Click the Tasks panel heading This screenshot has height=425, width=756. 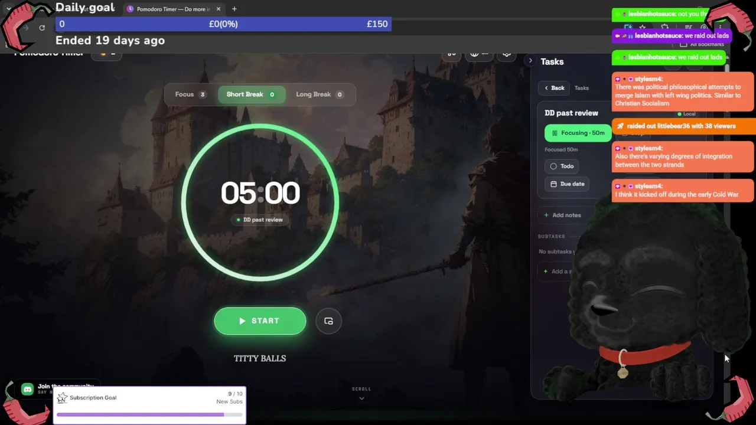pyautogui.click(x=552, y=61)
